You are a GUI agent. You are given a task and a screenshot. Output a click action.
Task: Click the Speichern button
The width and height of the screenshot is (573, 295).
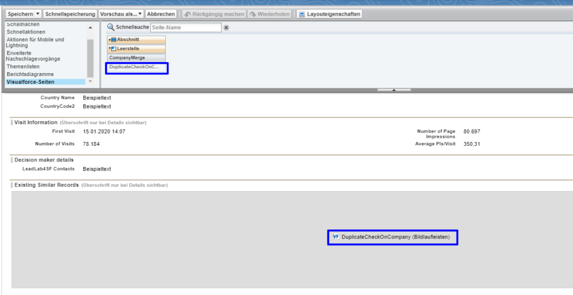20,14
